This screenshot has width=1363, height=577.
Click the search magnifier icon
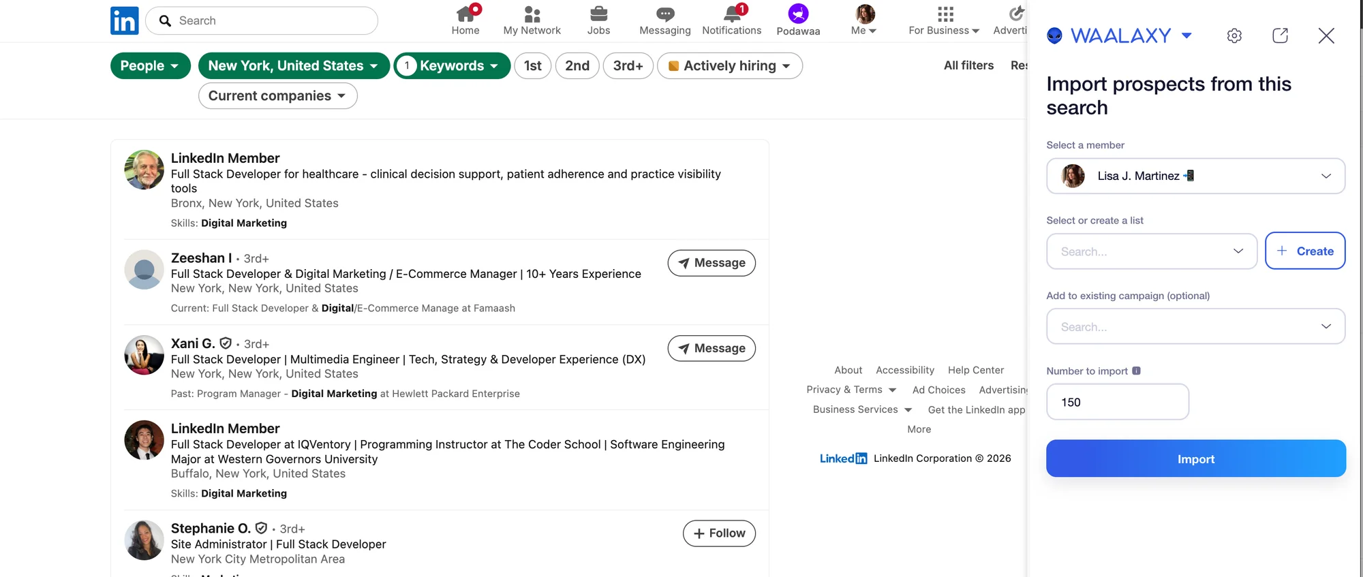pos(165,20)
